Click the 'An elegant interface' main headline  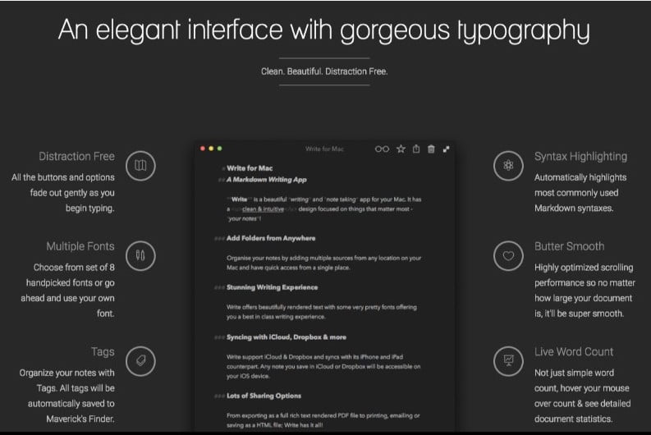click(323, 30)
